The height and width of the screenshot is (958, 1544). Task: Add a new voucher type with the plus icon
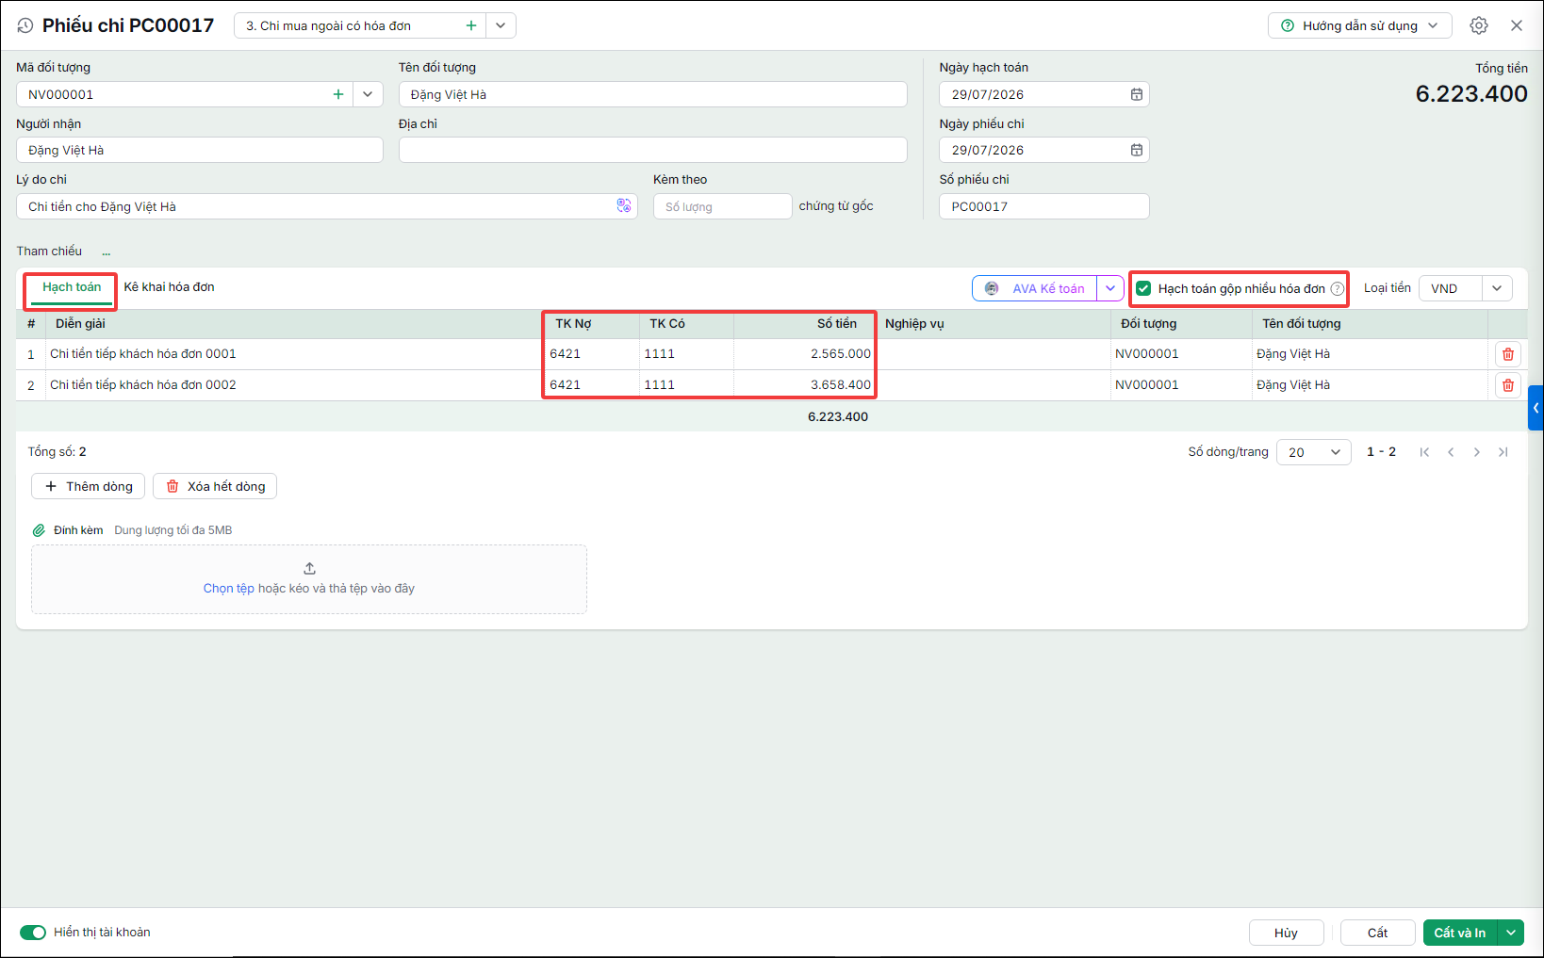(x=471, y=25)
